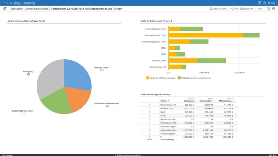278x156 pixels.
Task: Open the database stack icon in toolbar
Action: pos(274,9)
